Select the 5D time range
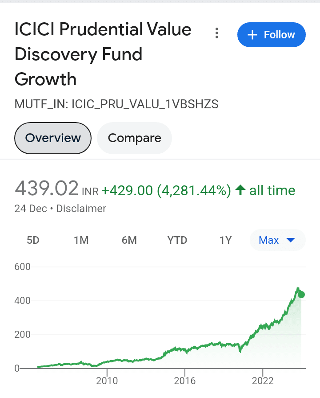The height and width of the screenshot is (398, 320). pyautogui.click(x=33, y=240)
